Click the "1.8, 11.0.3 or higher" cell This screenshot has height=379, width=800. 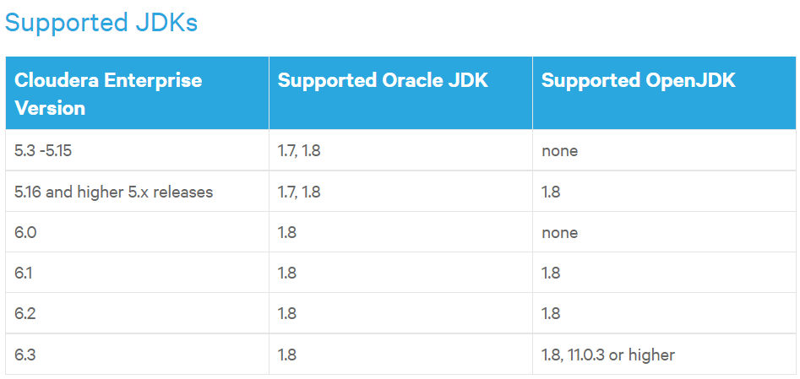607,355
